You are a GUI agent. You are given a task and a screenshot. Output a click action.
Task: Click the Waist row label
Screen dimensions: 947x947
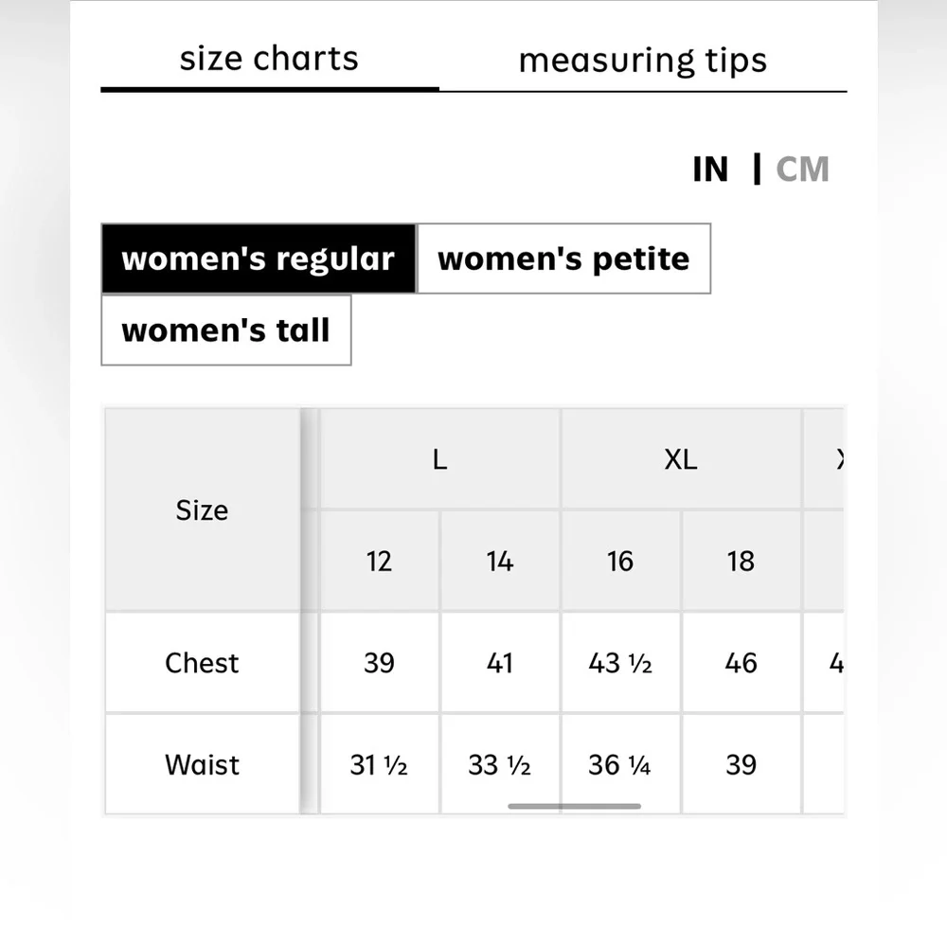pyautogui.click(x=202, y=764)
